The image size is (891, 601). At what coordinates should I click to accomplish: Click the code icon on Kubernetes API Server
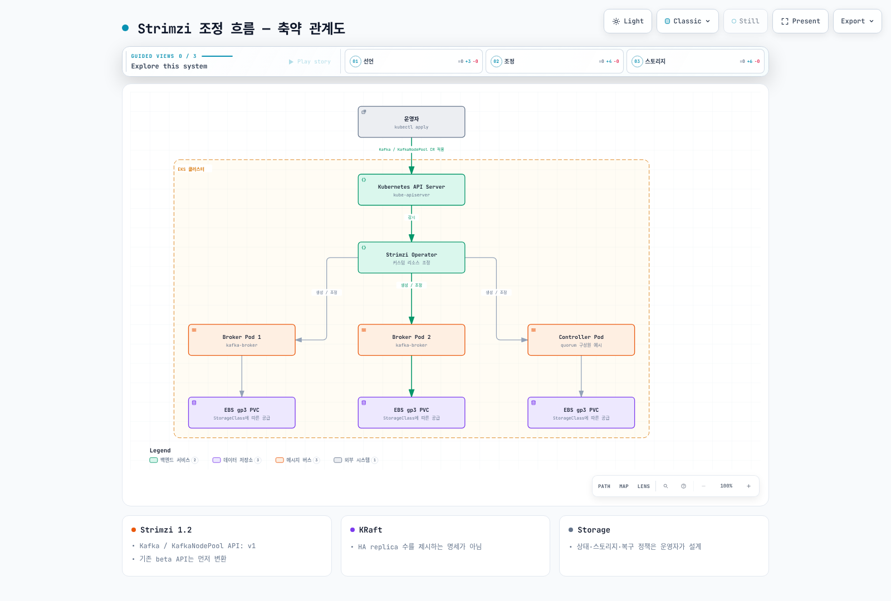pos(364,180)
